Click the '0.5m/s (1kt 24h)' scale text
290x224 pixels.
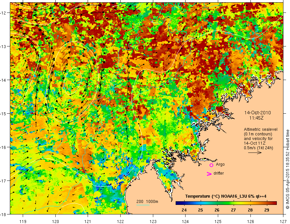coord(258,148)
